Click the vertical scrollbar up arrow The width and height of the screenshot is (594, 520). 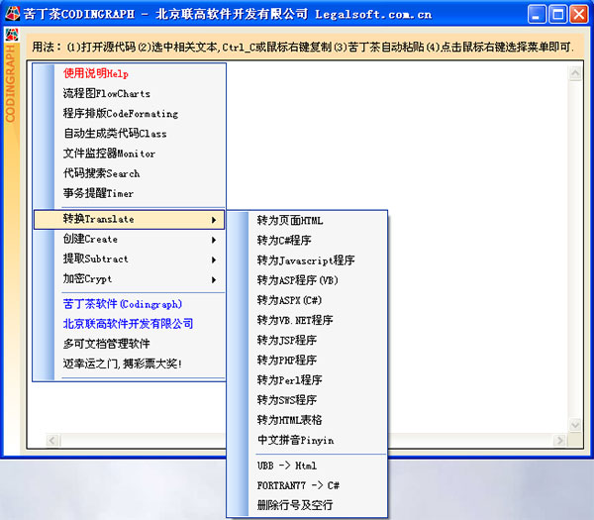(x=575, y=73)
